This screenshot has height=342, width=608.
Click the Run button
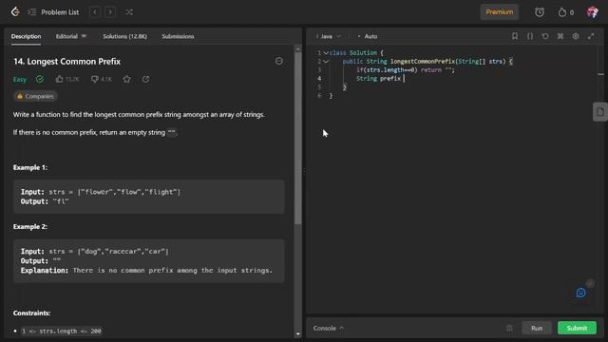[537, 328]
